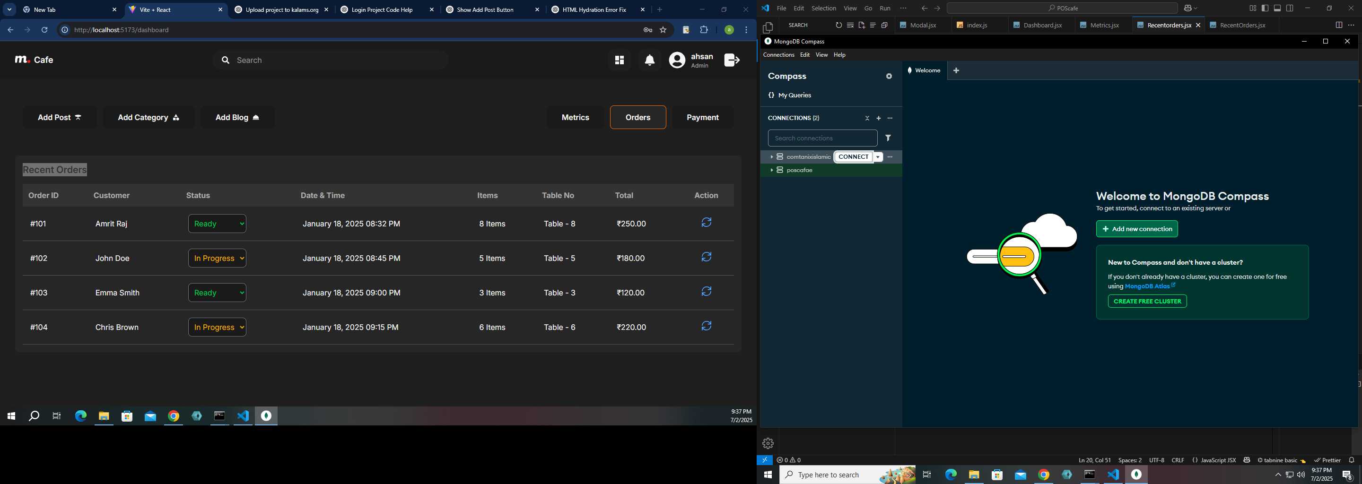Click the refresh action icon for John Doe's order

point(707,257)
